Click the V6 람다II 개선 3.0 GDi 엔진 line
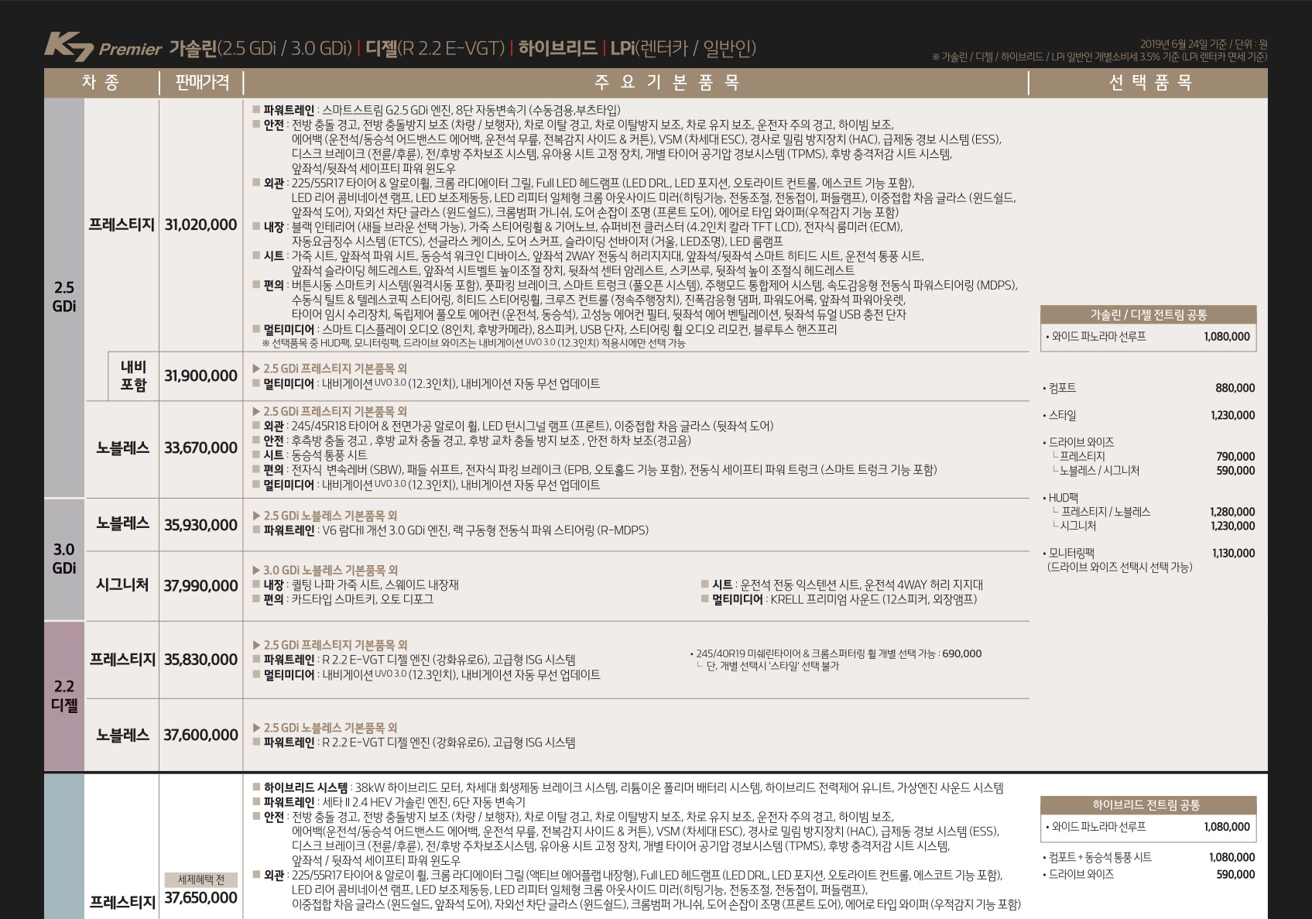 click(x=450, y=530)
